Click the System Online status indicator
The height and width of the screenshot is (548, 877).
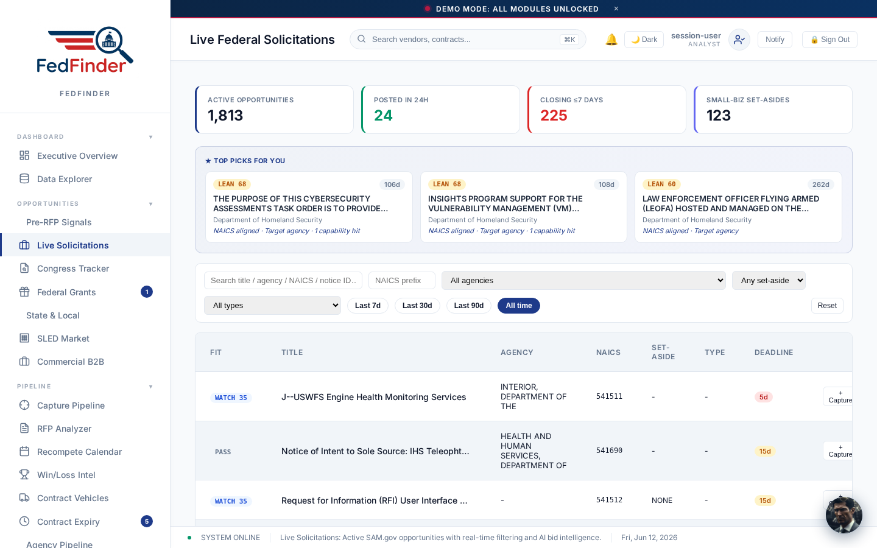coord(224,538)
